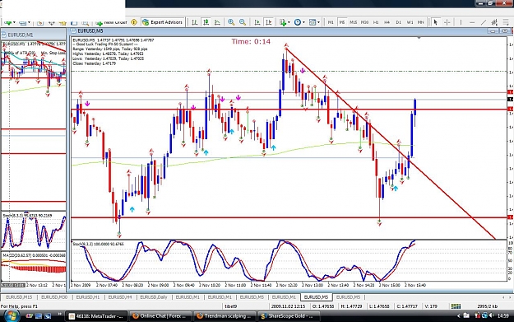Zoom in on the chart
The image size is (514, 322).
pyautogui.click(x=231, y=22)
